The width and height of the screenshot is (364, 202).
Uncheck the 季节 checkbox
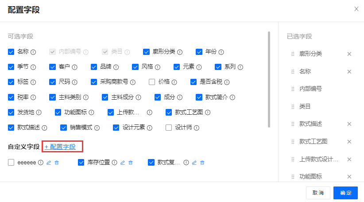(x=11, y=67)
